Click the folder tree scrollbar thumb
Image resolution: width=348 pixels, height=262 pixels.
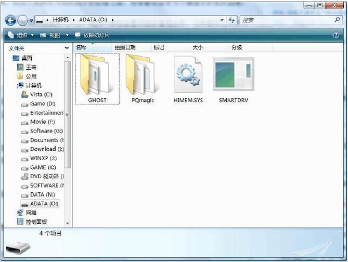68,114
